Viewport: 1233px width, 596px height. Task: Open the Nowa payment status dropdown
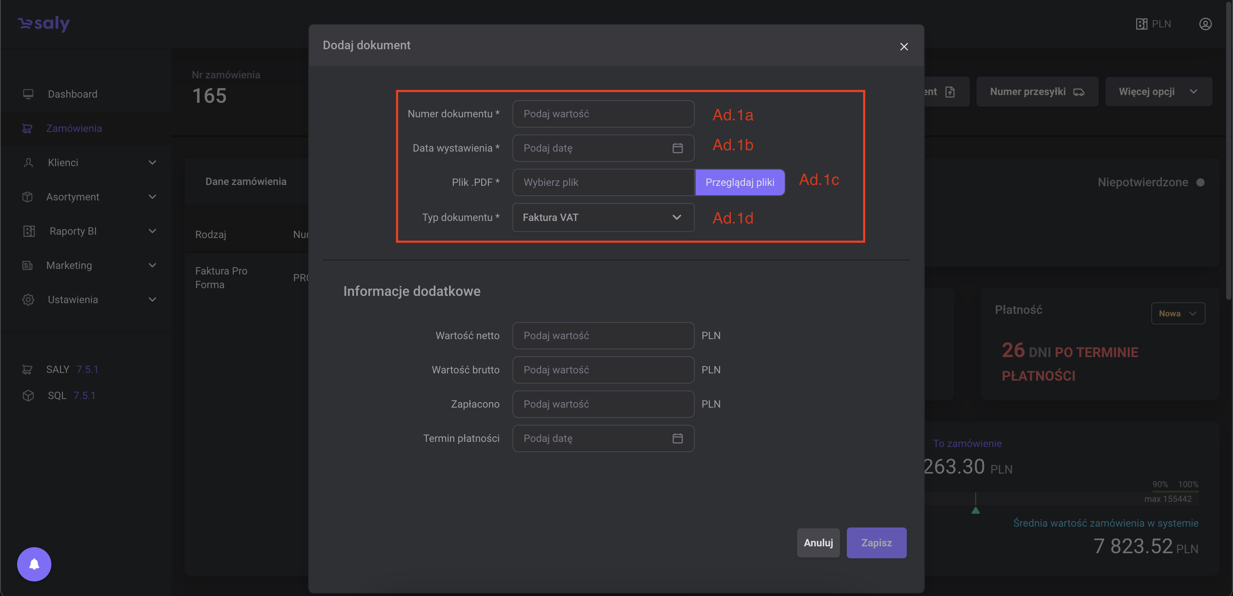pos(1177,313)
